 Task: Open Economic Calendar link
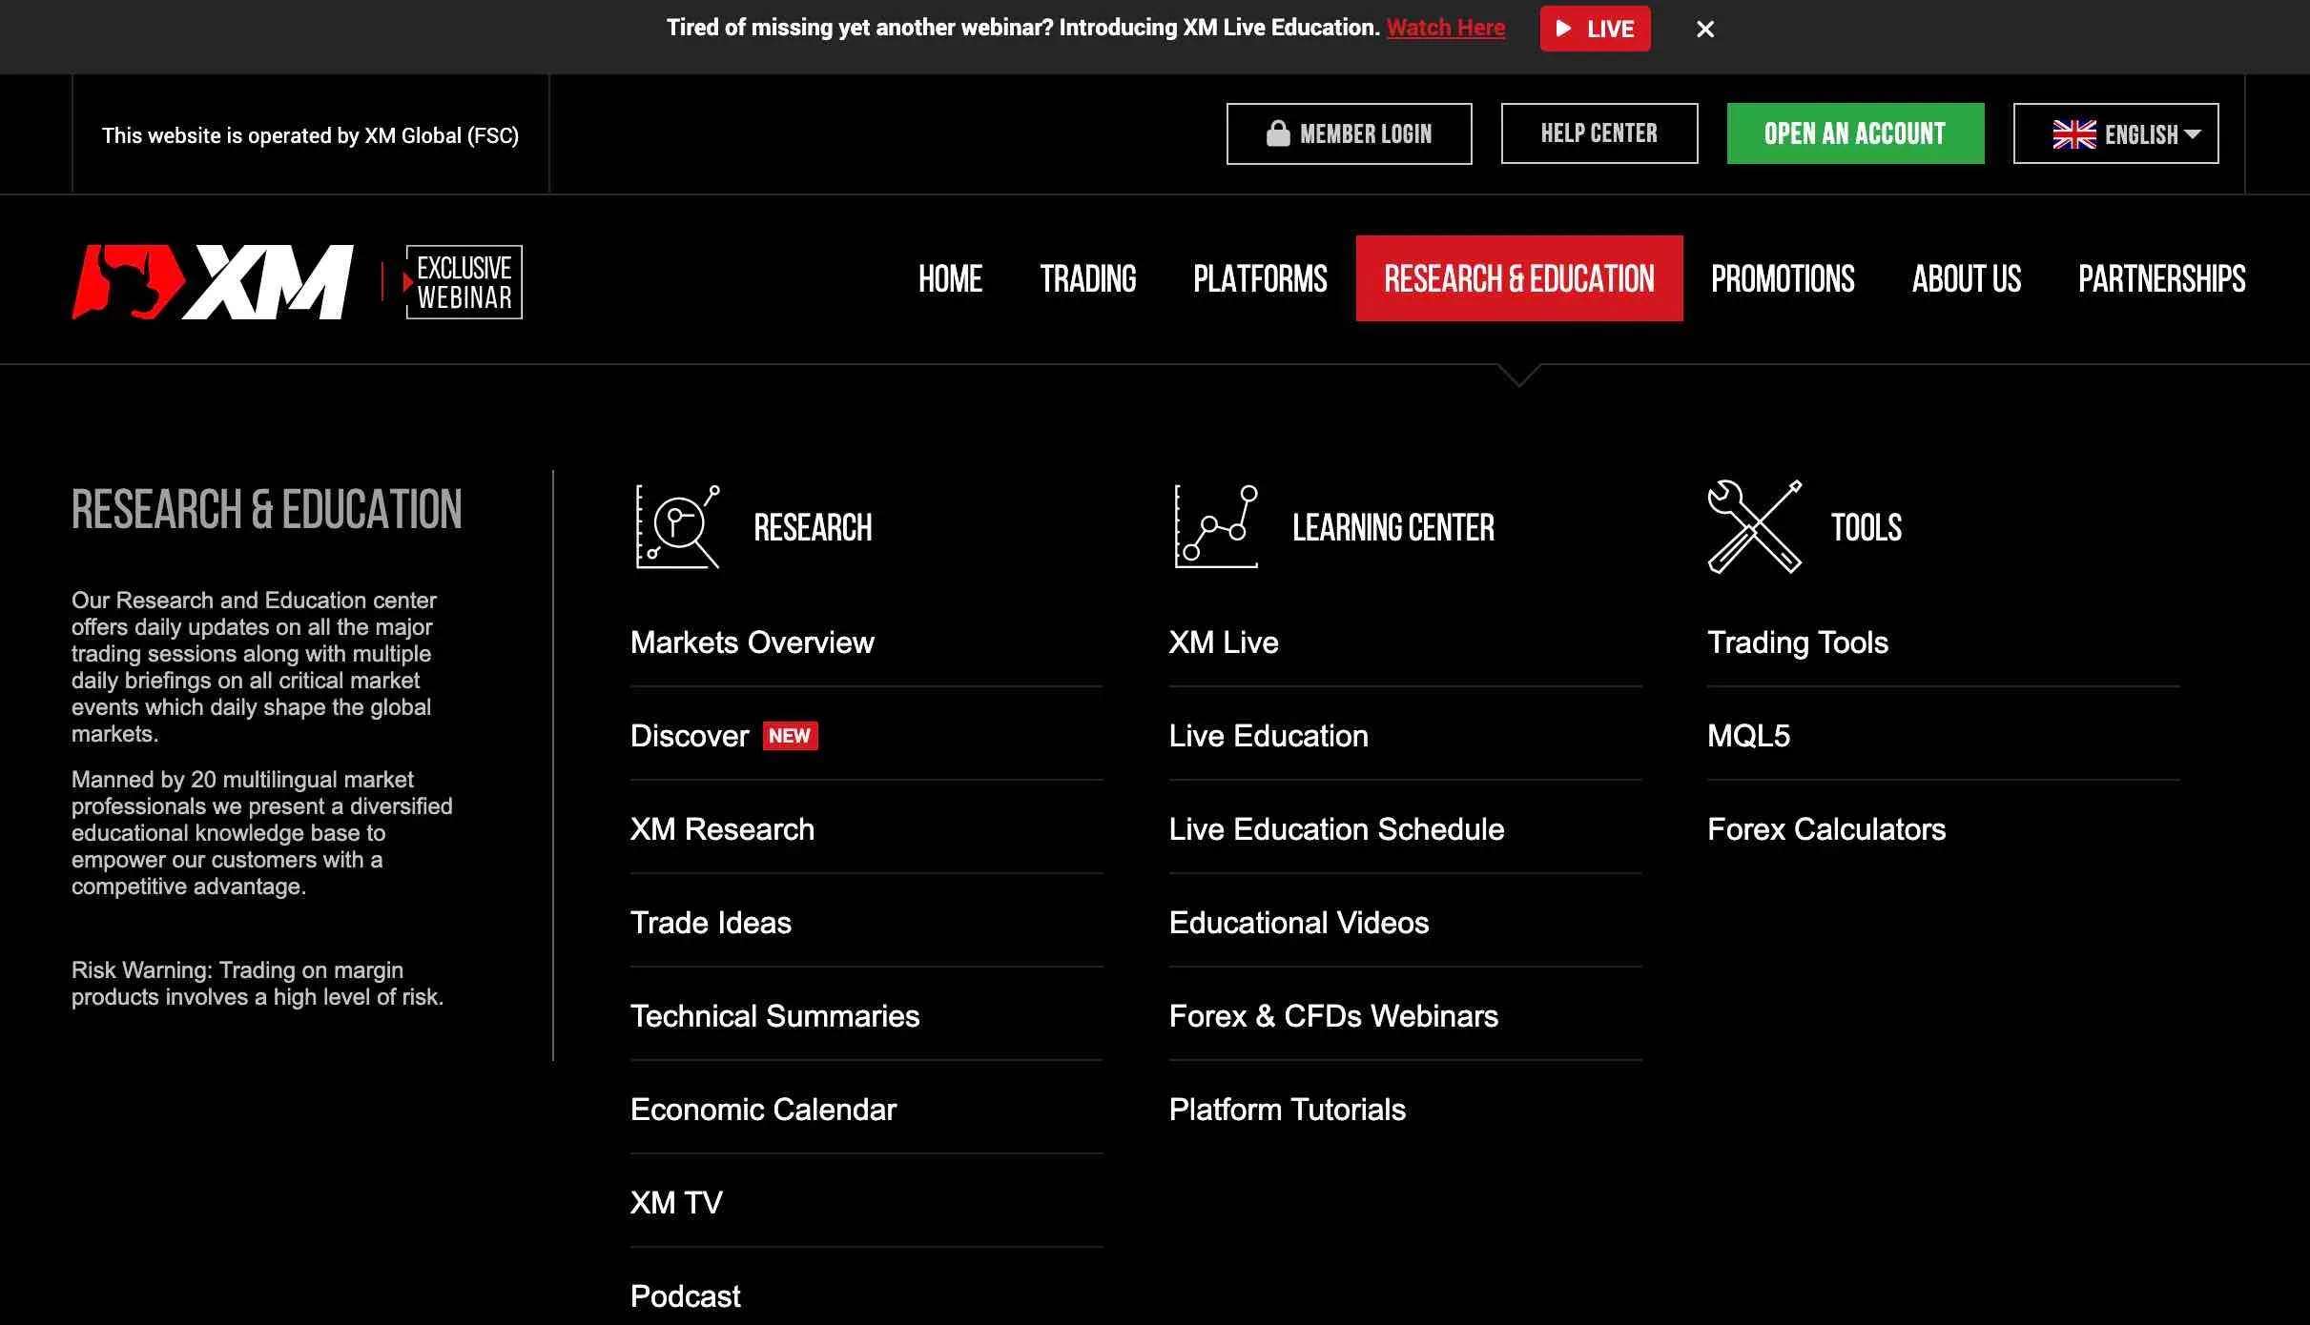pos(763,1110)
